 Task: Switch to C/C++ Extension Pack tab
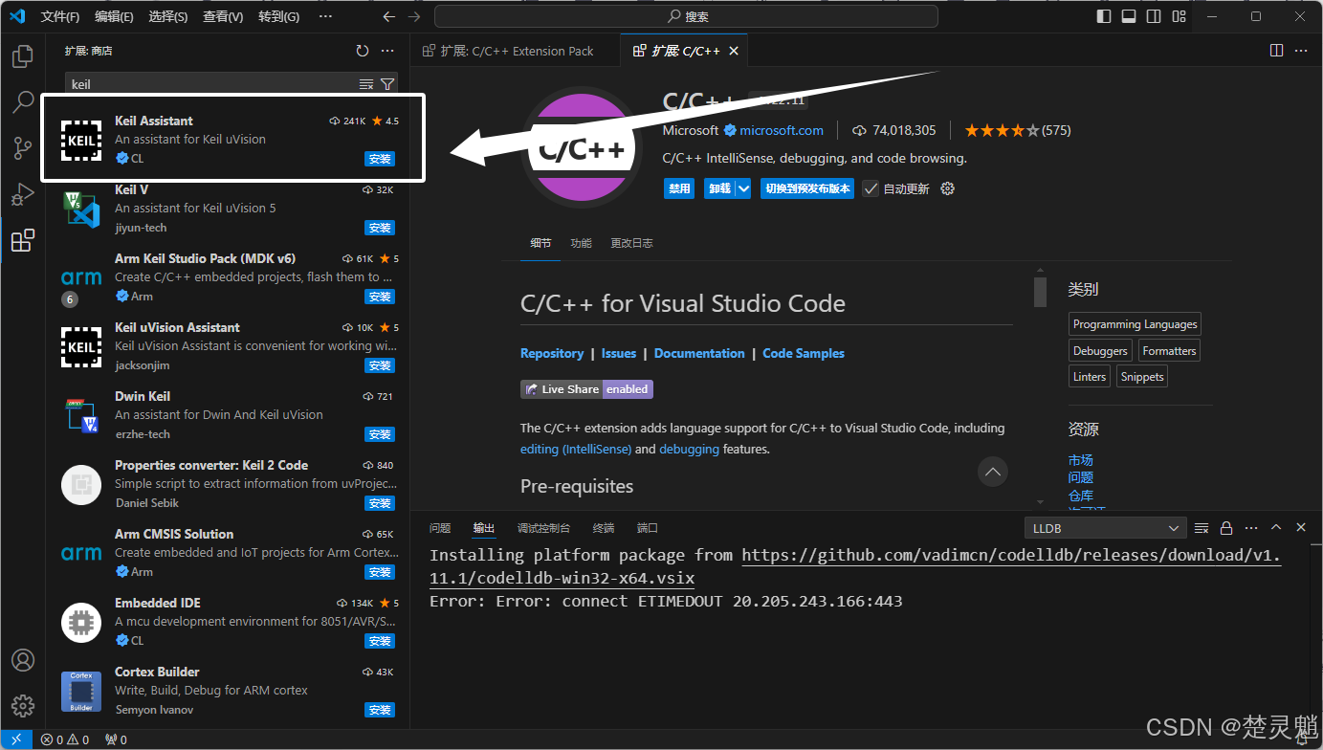pos(516,51)
